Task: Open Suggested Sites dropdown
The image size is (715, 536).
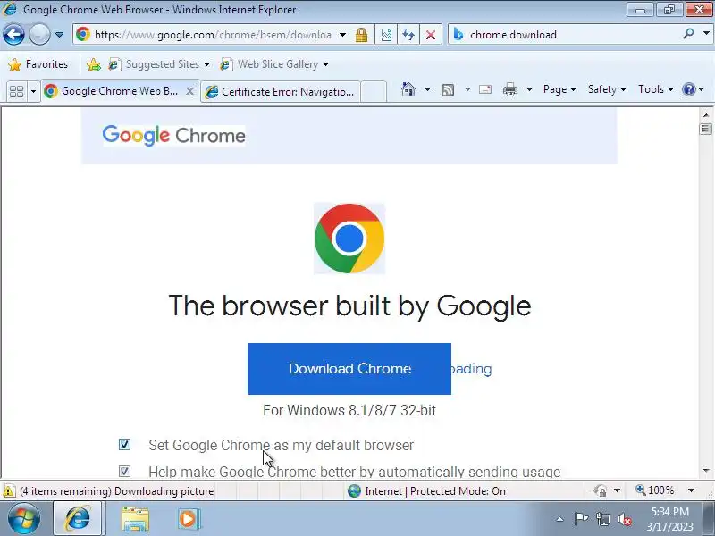Action: pyautogui.click(x=159, y=64)
